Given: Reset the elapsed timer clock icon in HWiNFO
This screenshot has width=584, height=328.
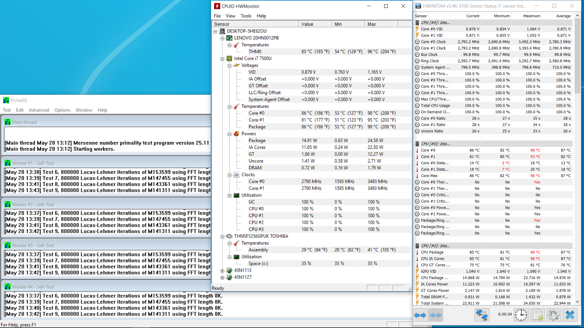Looking at the screenshot, I should coord(521,315).
